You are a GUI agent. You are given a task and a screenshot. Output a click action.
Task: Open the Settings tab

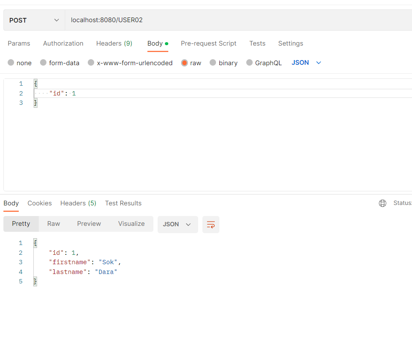pyautogui.click(x=291, y=43)
